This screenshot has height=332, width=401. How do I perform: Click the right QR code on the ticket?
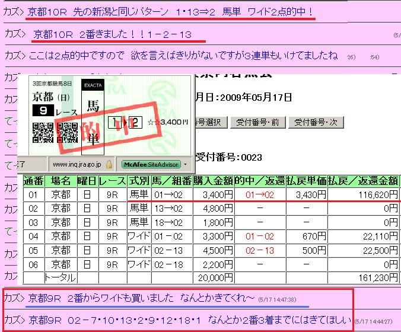pyautogui.click(x=67, y=133)
